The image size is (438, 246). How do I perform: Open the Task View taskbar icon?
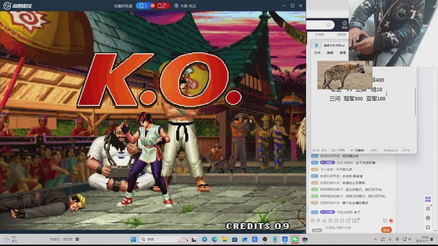pyautogui.click(x=194, y=239)
